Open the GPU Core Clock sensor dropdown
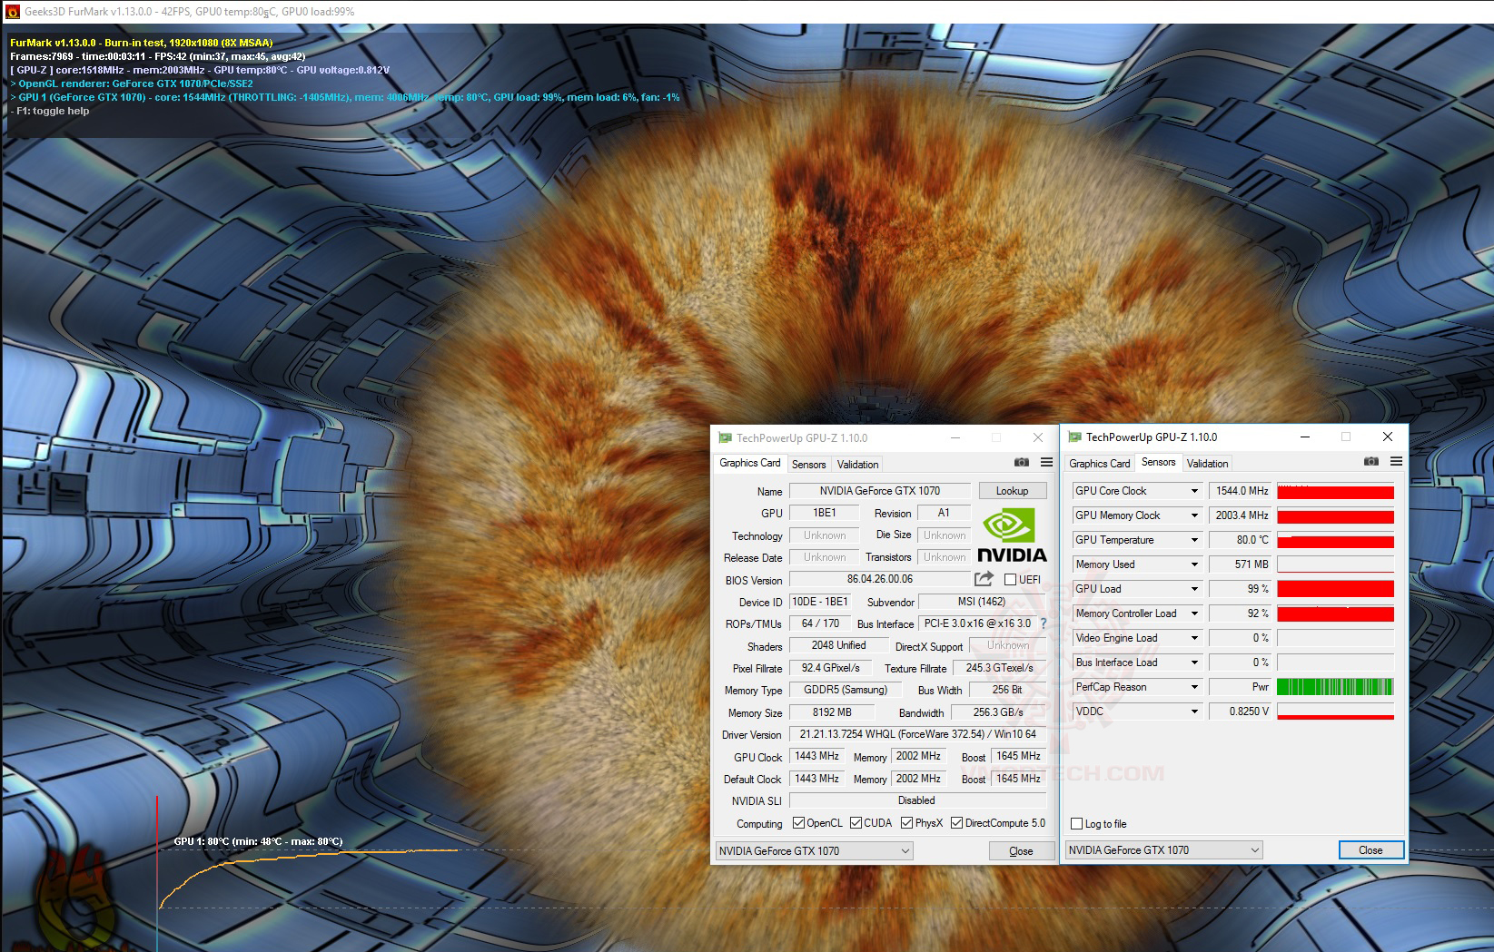Image resolution: width=1494 pixels, height=952 pixels. (x=1194, y=491)
